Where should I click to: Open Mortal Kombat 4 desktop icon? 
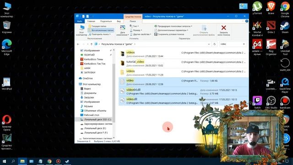pyautogui.click(x=257, y=28)
